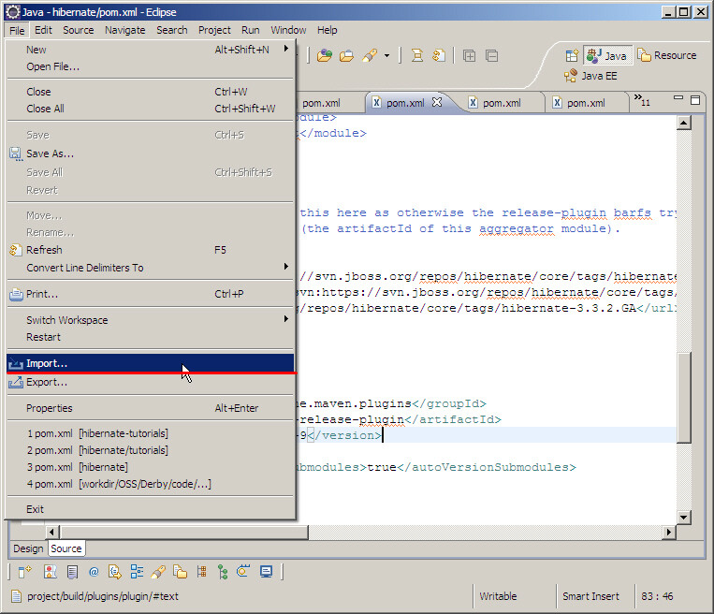714x614 pixels.
Task: Open the Javadoc fast view (@ icon)
Action: coord(94,572)
